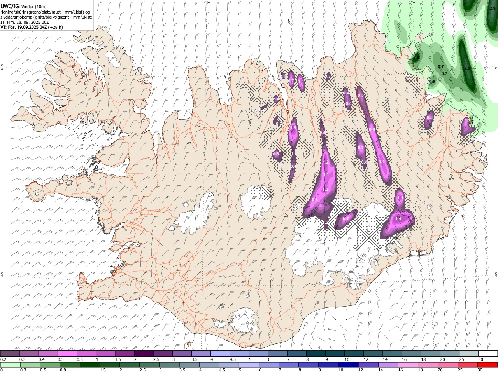Pick the upper legend swatch labeled 0.4

pyautogui.click(x=48, y=354)
